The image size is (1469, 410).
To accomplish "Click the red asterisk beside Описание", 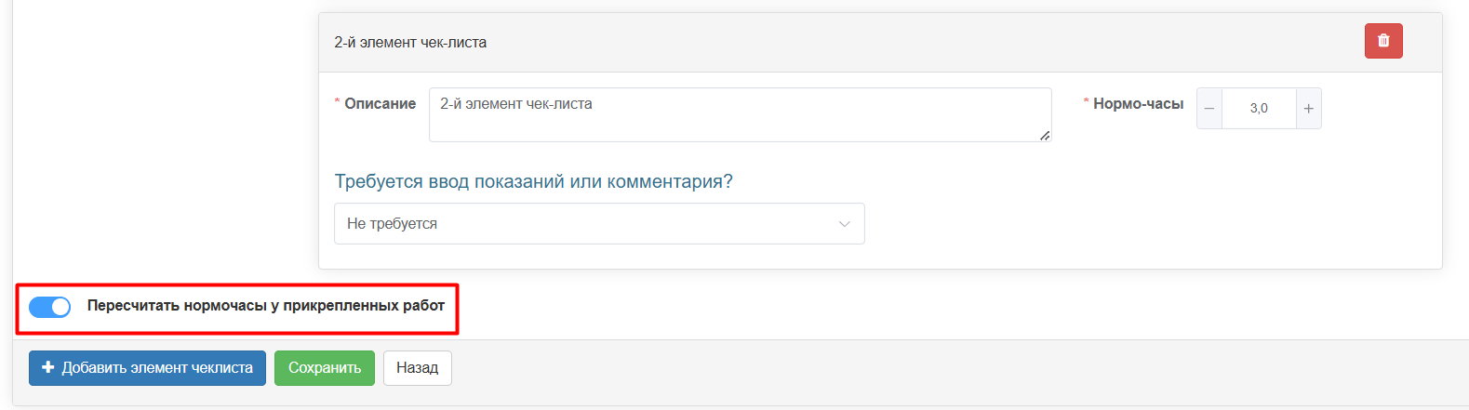I will [x=338, y=102].
